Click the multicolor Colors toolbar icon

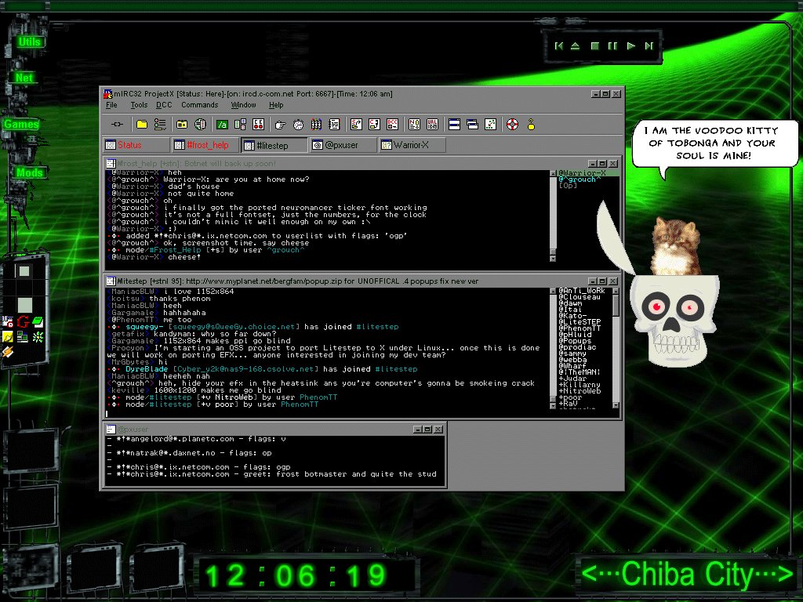pyautogui.click(x=317, y=125)
